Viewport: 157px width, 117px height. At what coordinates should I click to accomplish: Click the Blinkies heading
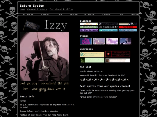(85, 21)
